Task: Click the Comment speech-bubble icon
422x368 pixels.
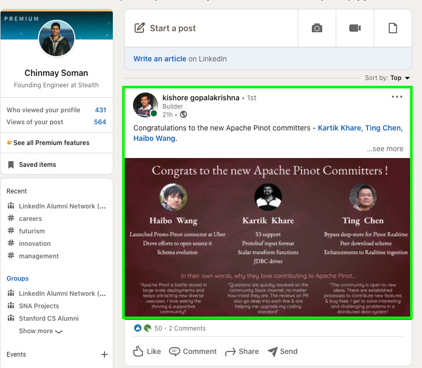Action: tap(176, 351)
